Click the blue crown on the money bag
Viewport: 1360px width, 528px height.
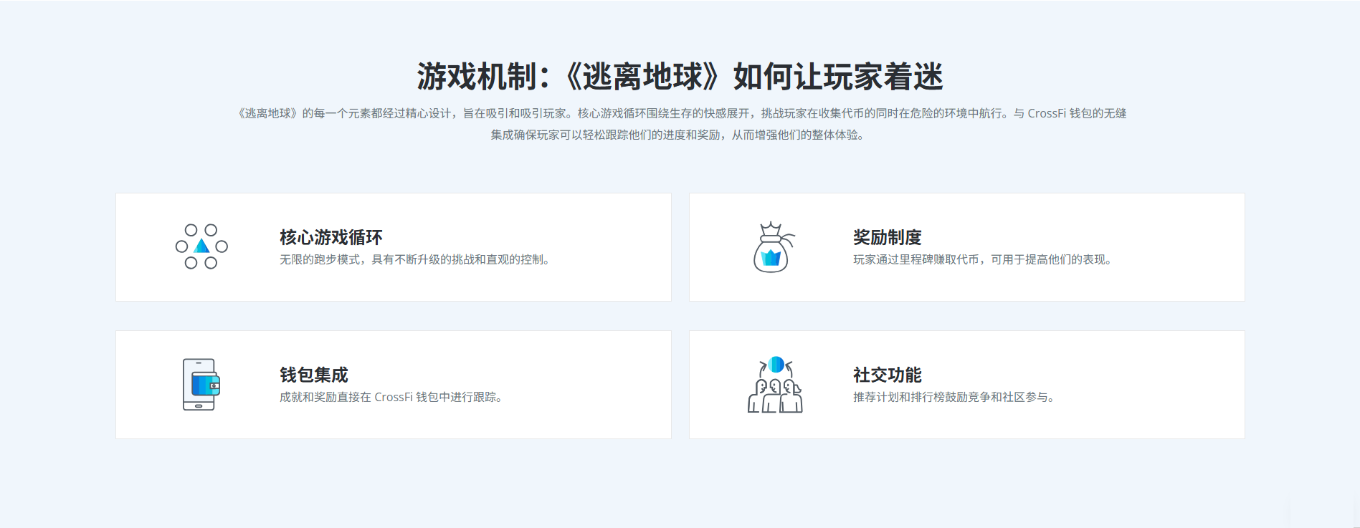coord(771,258)
